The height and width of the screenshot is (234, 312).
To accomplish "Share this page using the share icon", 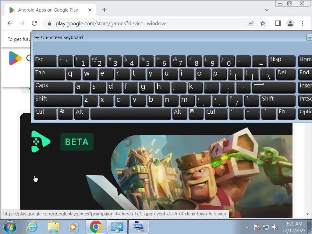I will (x=250, y=23).
